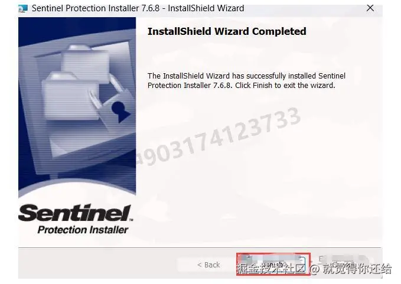Click the installer icon in the title bar

point(23,9)
